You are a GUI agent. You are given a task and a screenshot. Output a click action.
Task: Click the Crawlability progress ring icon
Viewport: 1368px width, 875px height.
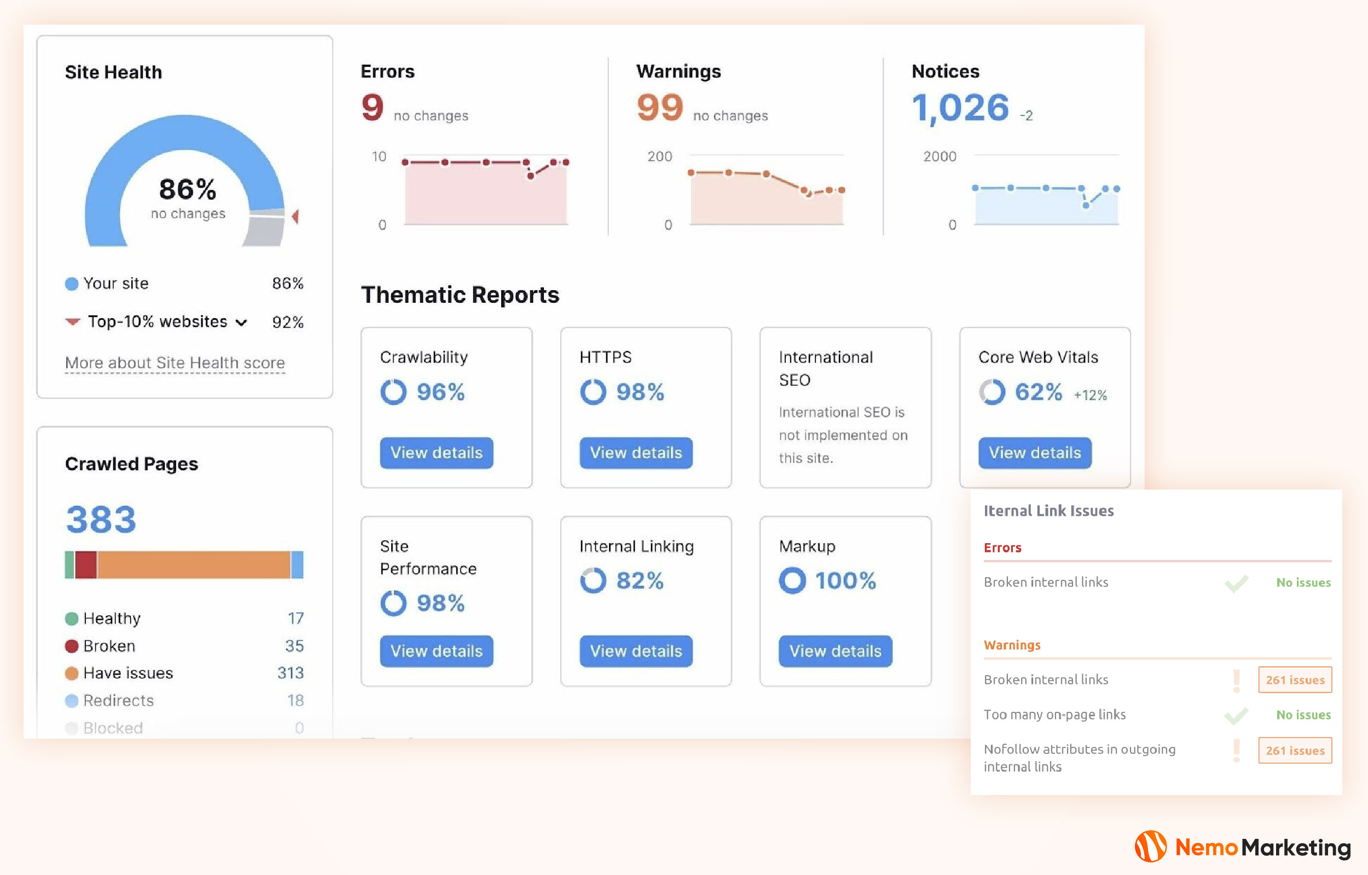click(393, 392)
